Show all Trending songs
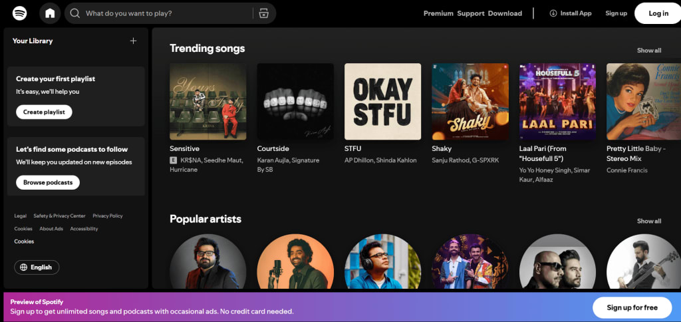The width and height of the screenshot is (681, 322). (649, 51)
